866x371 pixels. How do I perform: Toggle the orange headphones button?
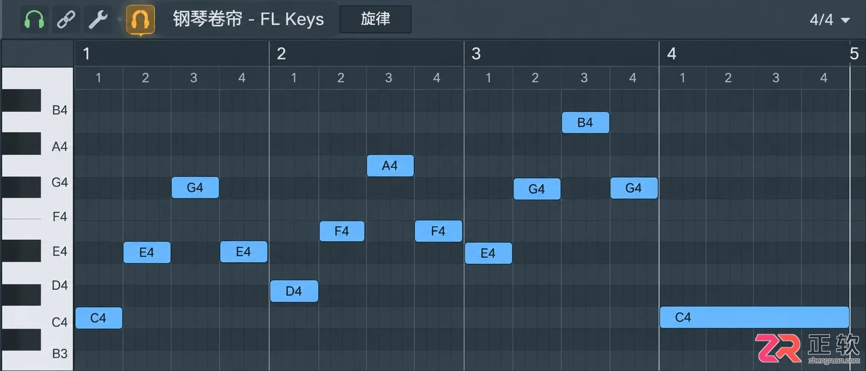(140, 19)
